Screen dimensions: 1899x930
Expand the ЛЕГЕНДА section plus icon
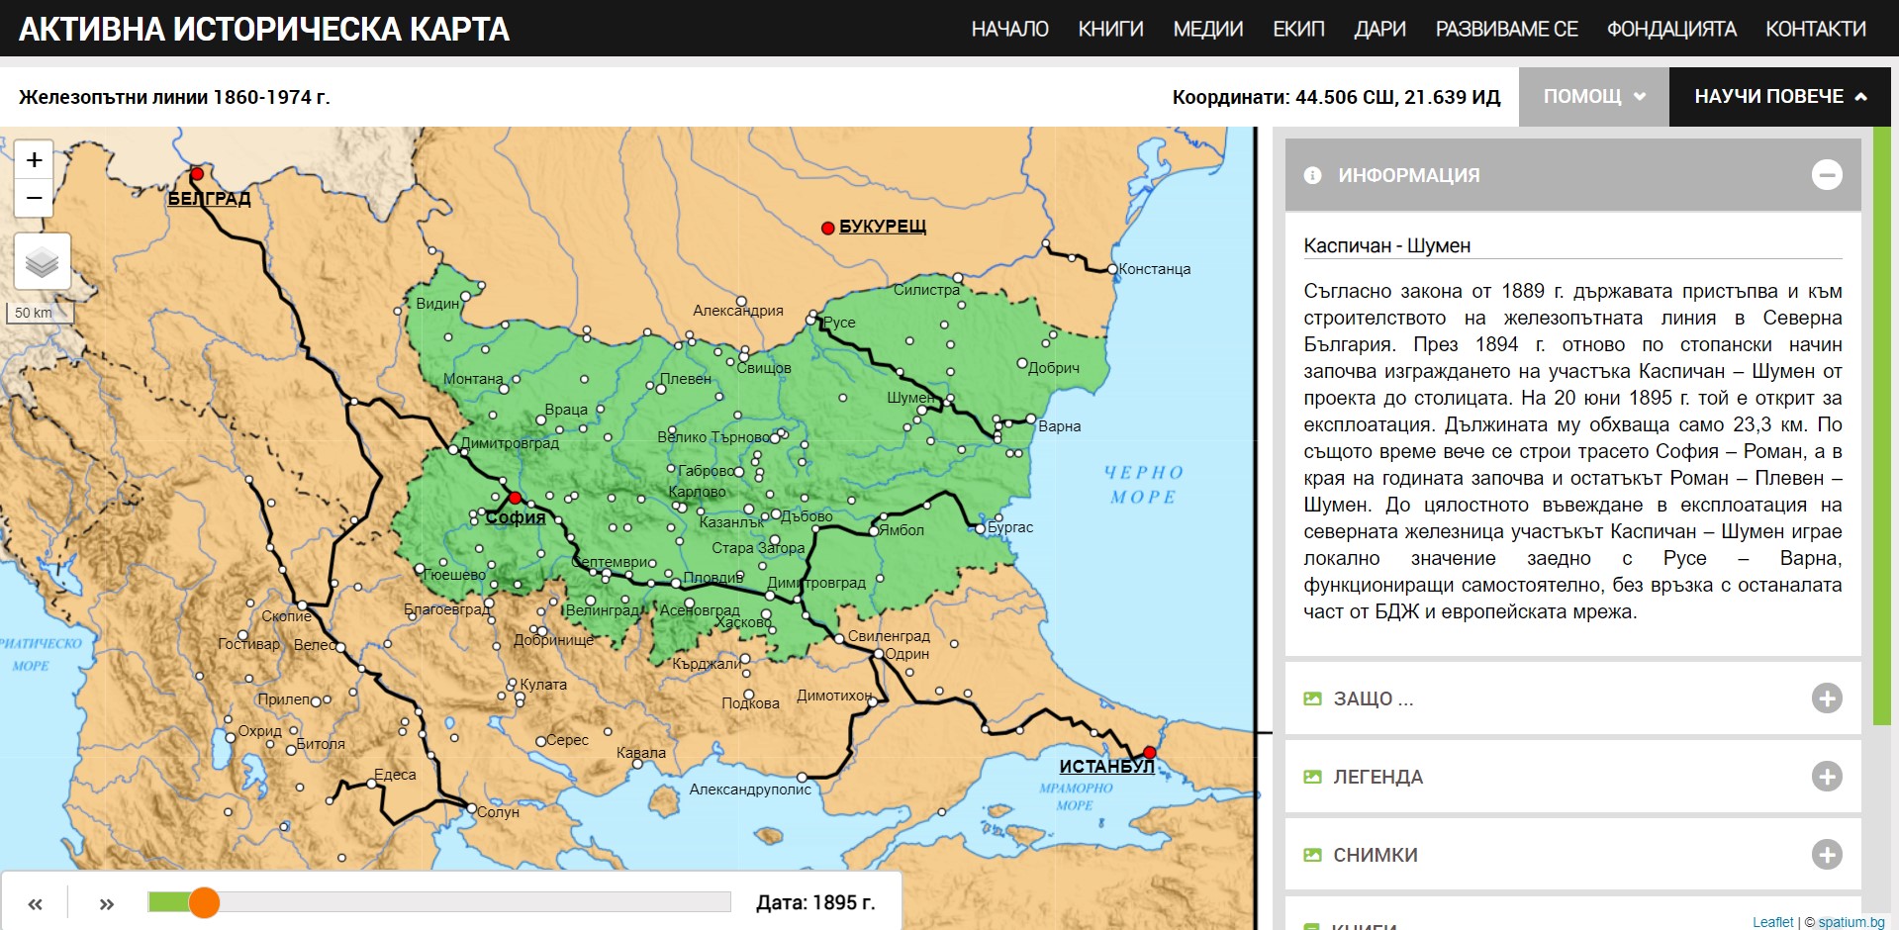click(1826, 777)
